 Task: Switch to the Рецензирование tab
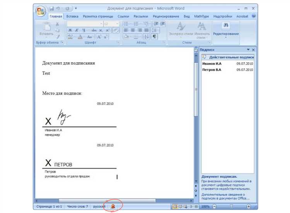(x=165, y=17)
